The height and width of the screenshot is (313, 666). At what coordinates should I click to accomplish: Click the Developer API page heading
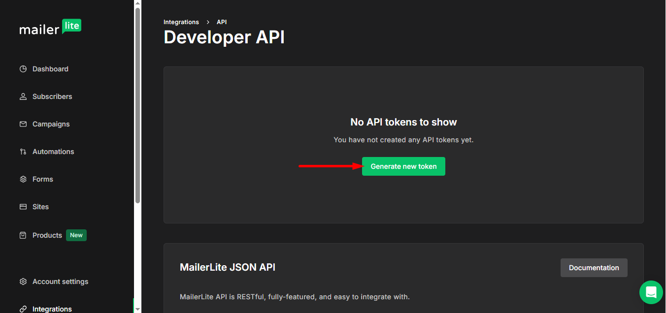224,37
